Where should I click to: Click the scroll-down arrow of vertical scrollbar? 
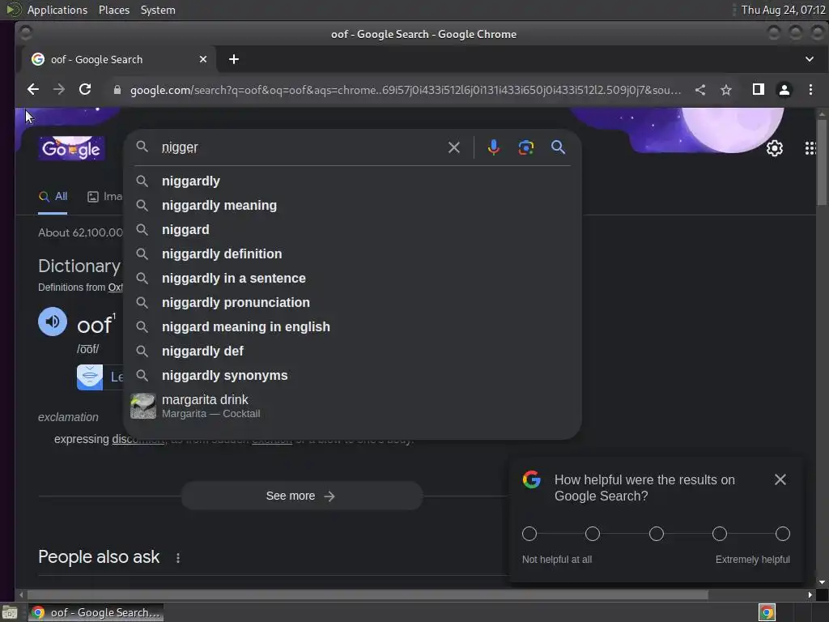click(822, 582)
